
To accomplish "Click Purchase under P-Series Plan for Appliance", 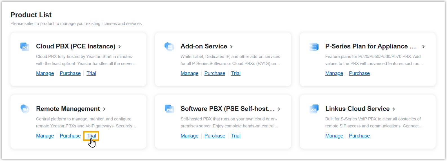I will 359,73.
